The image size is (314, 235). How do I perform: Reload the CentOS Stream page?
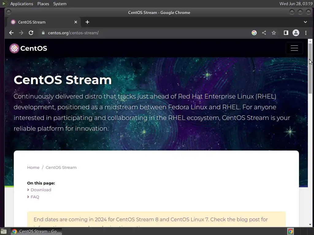(x=31, y=33)
